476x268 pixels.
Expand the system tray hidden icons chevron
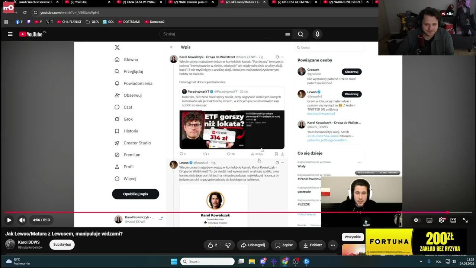(x=421, y=262)
